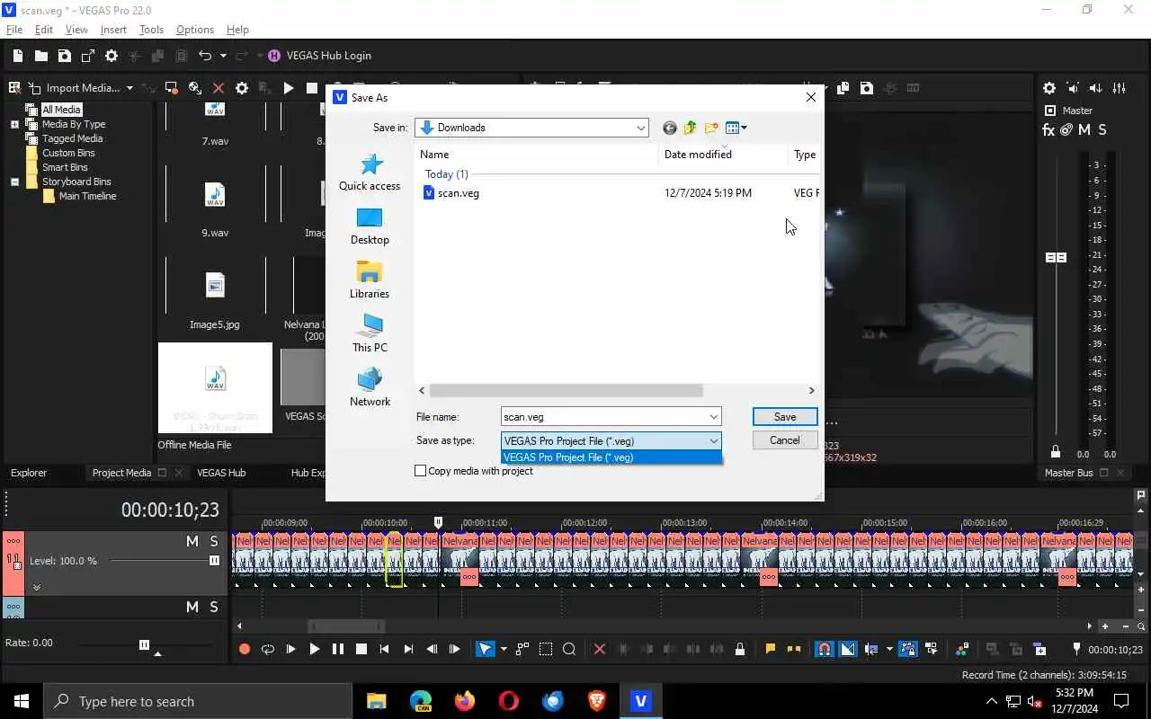Open the Save in Downloads dropdown
Screen dimensions: 1151x719
531,128
